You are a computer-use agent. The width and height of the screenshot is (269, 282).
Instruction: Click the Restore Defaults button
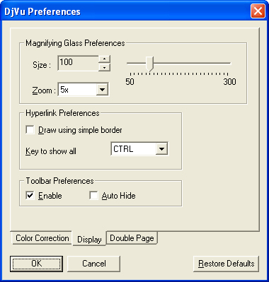pyautogui.click(x=226, y=264)
